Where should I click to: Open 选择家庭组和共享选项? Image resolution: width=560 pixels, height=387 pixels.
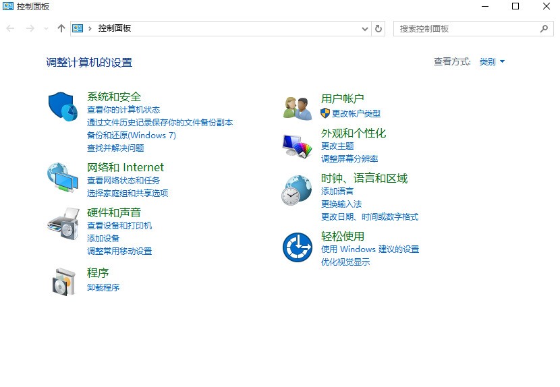tap(128, 193)
